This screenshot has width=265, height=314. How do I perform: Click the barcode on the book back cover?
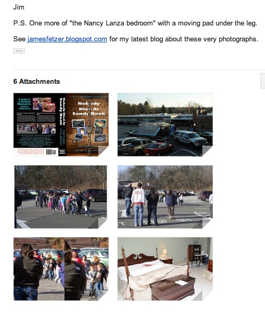click(51, 152)
